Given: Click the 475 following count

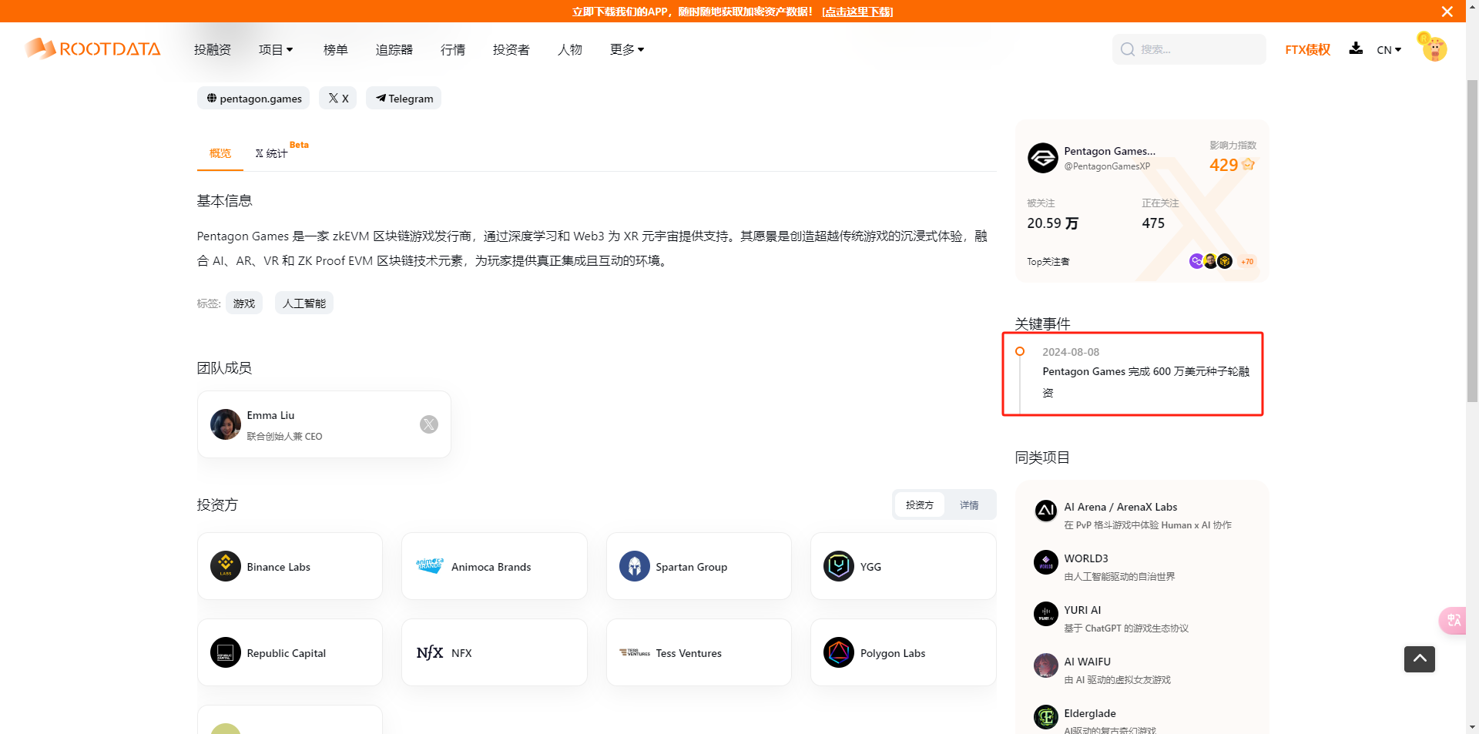Looking at the screenshot, I should pos(1152,223).
